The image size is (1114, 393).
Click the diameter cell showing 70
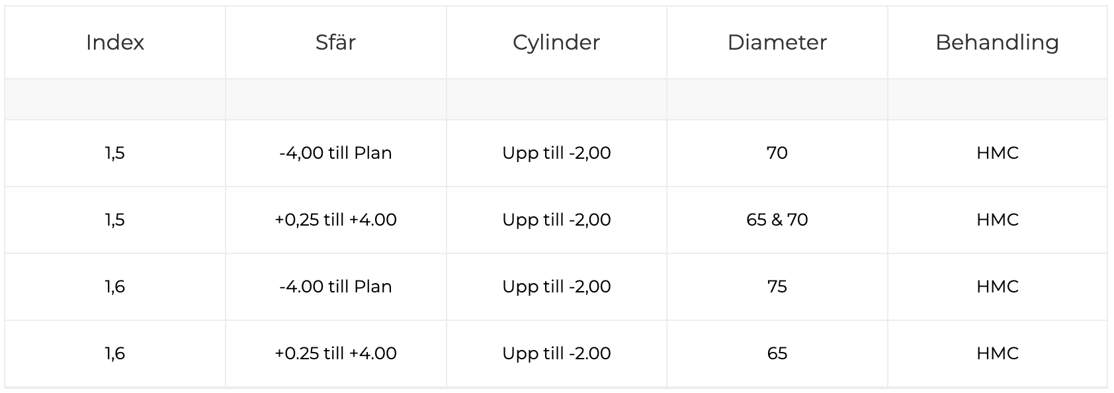(777, 153)
